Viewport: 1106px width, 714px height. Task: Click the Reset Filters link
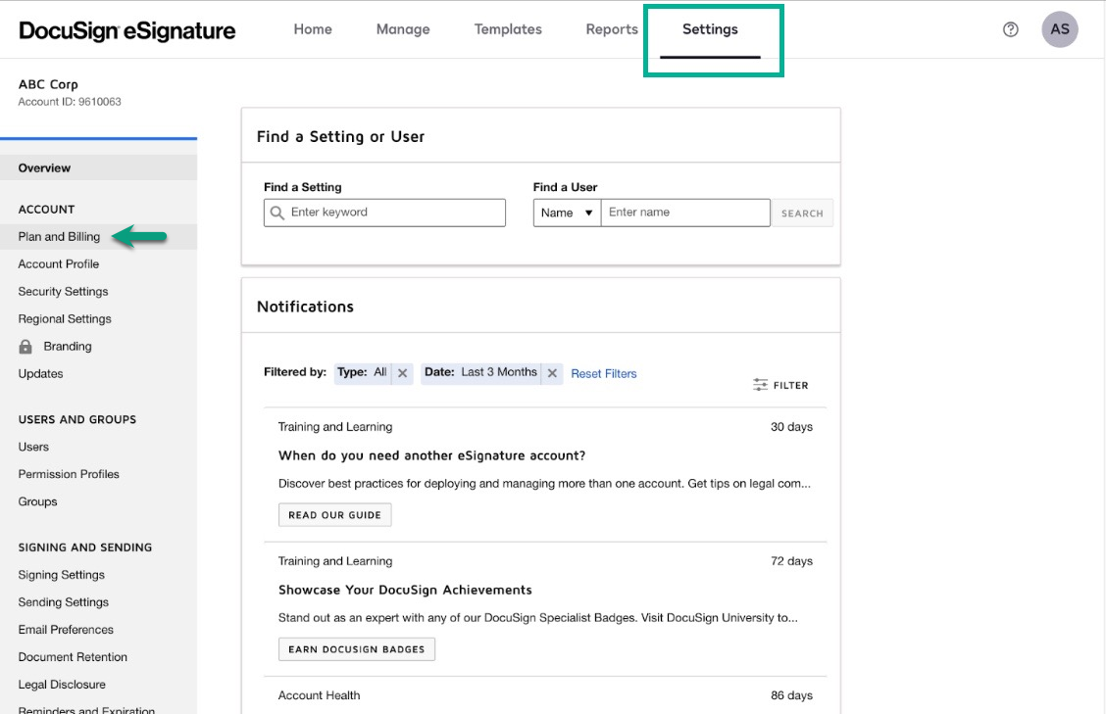(x=604, y=373)
